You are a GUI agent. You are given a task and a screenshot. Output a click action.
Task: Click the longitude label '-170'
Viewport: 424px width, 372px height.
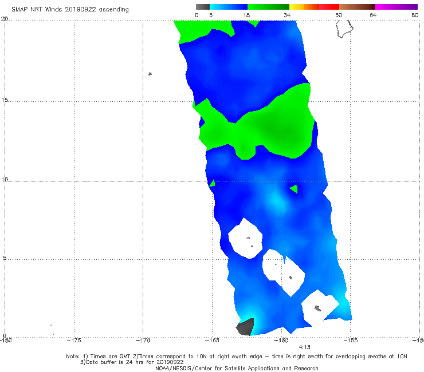tap(143, 341)
